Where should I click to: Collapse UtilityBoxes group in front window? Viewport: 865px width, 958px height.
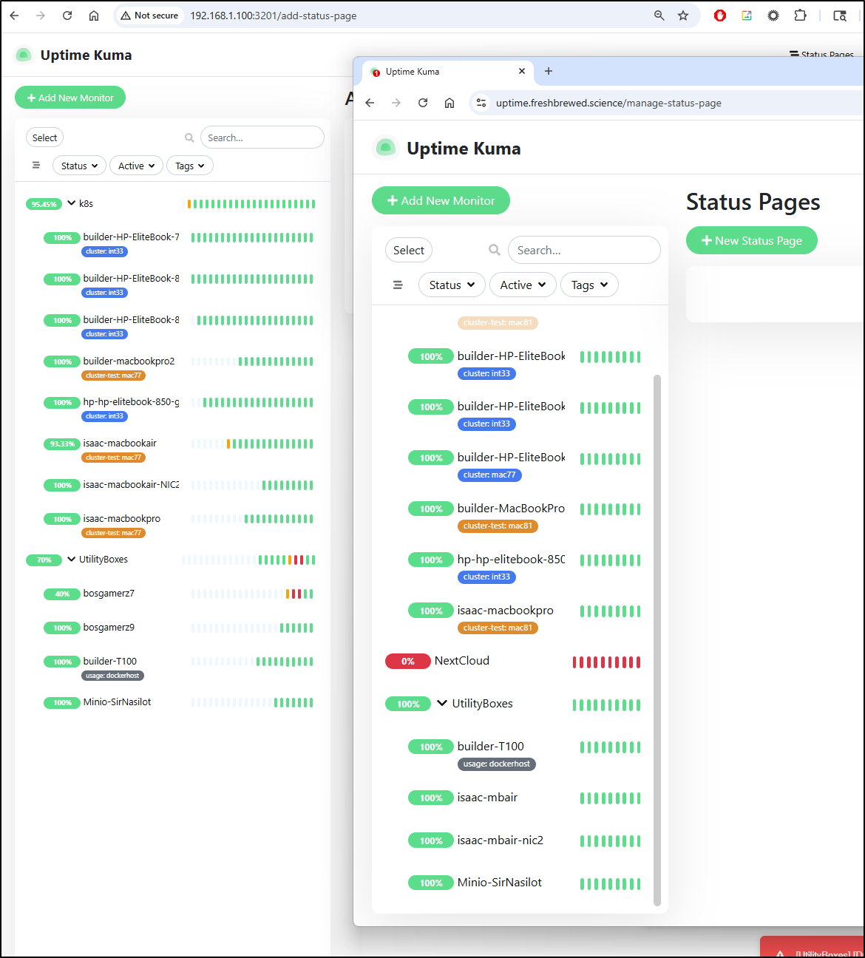click(x=442, y=703)
